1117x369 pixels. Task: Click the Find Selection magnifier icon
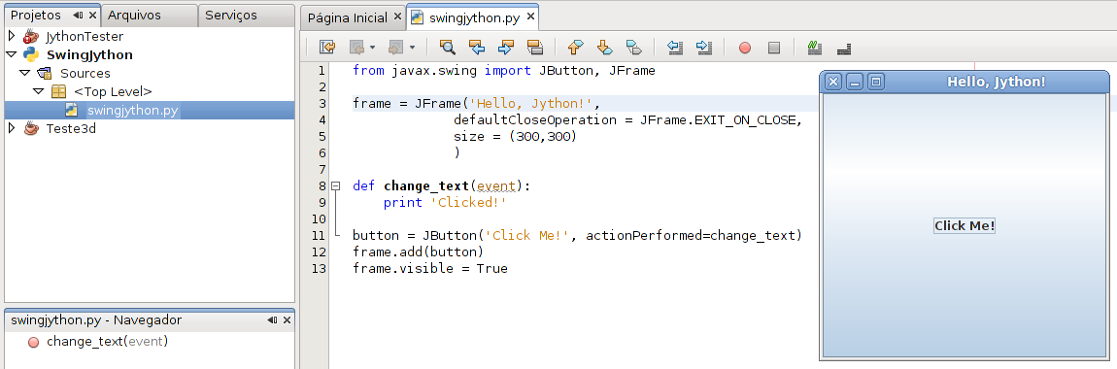(x=448, y=48)
